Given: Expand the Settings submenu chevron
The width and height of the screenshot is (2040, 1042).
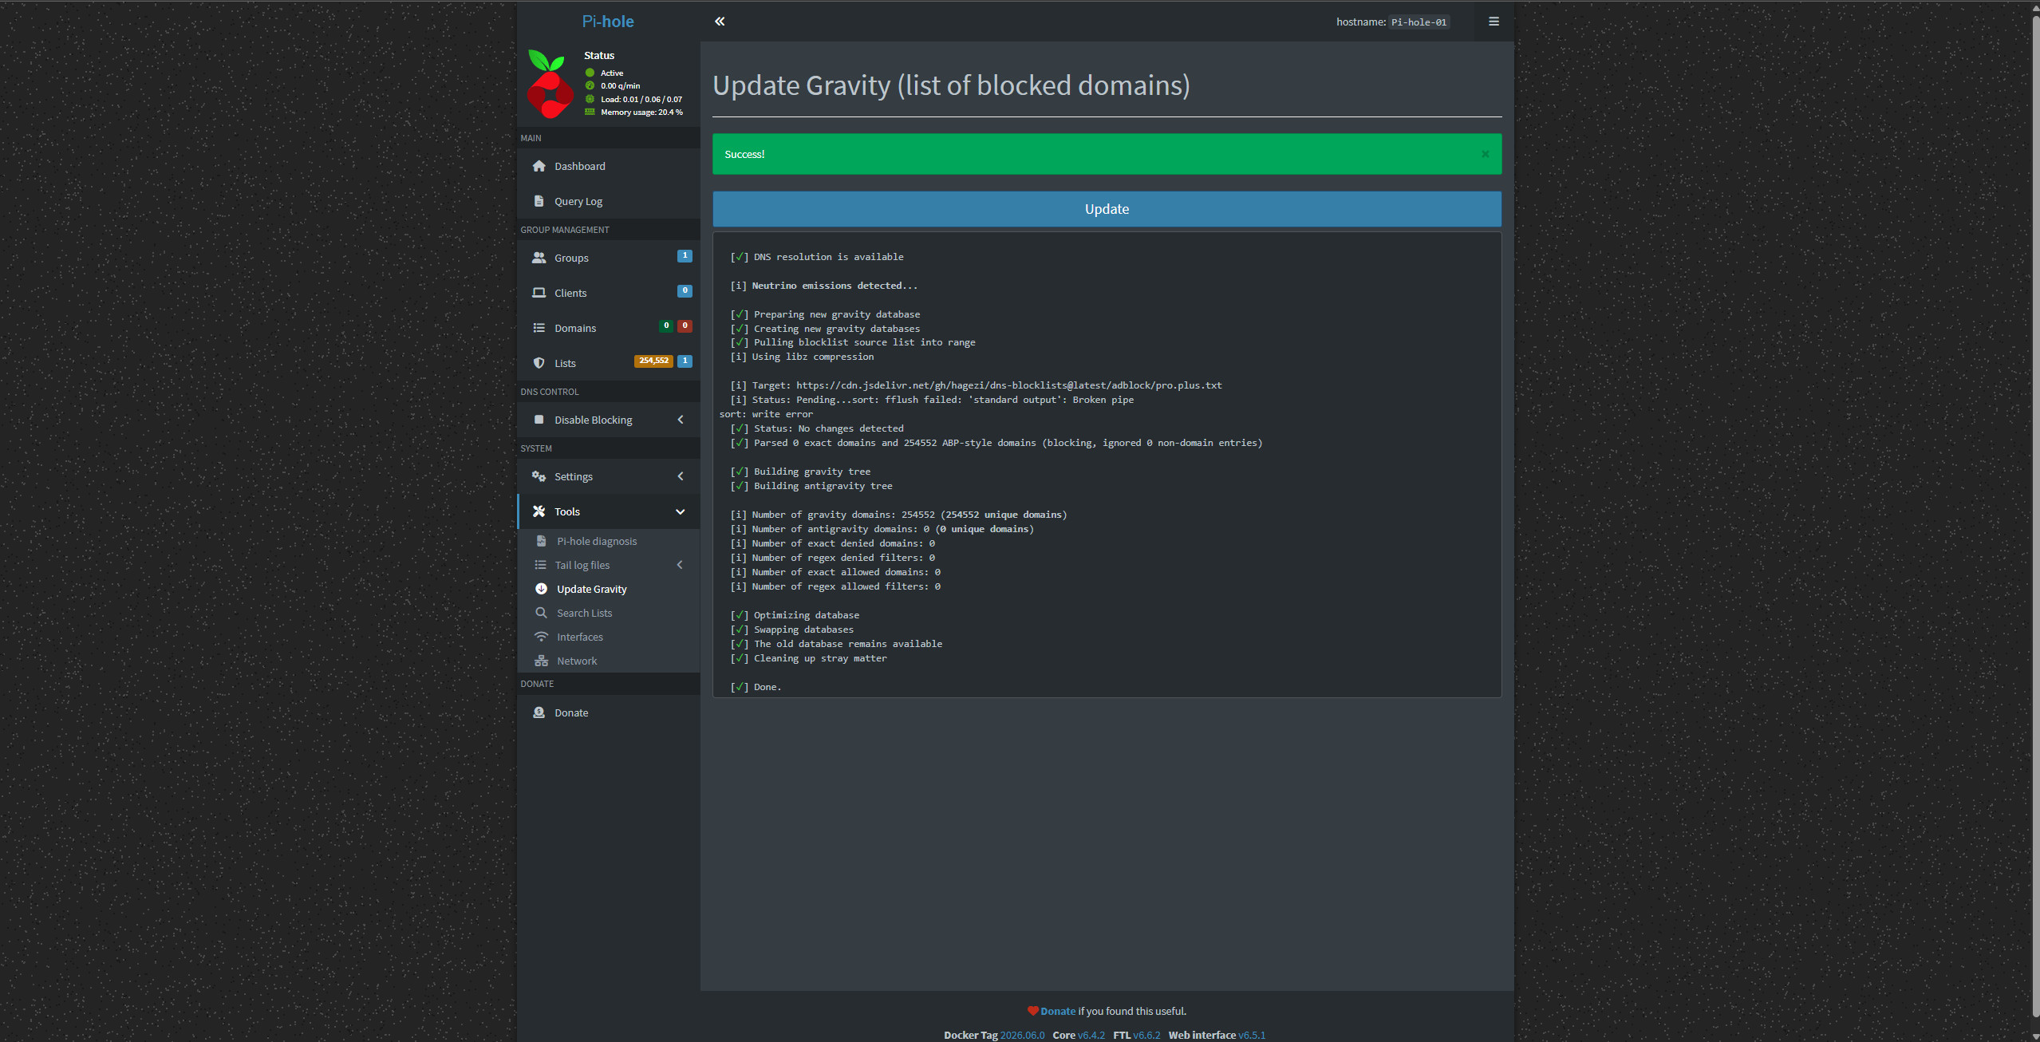Looking at the screenshot, I should (681, 476).
